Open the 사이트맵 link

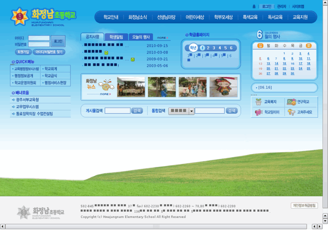click(298, 6)
